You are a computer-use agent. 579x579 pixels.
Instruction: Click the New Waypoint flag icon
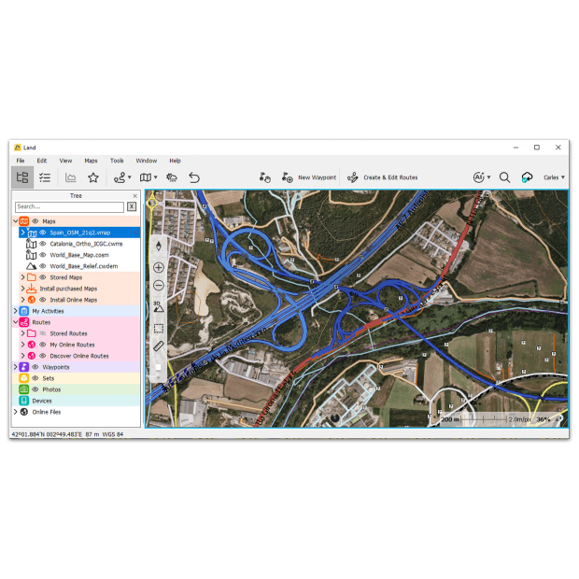(288, 177)
